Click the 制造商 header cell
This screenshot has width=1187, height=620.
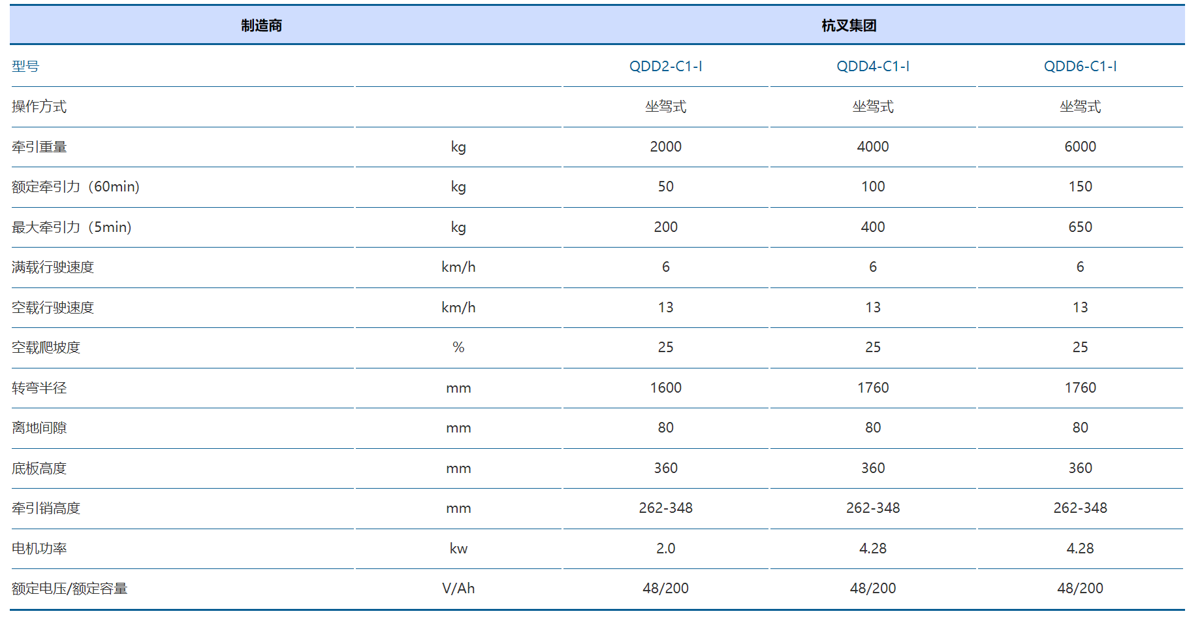(261, 25)
